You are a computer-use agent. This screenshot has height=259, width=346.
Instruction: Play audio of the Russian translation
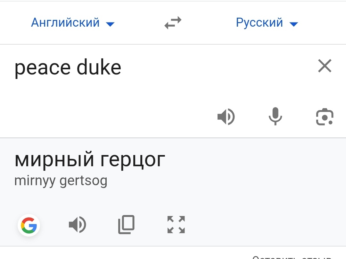(x=78, y=225)
